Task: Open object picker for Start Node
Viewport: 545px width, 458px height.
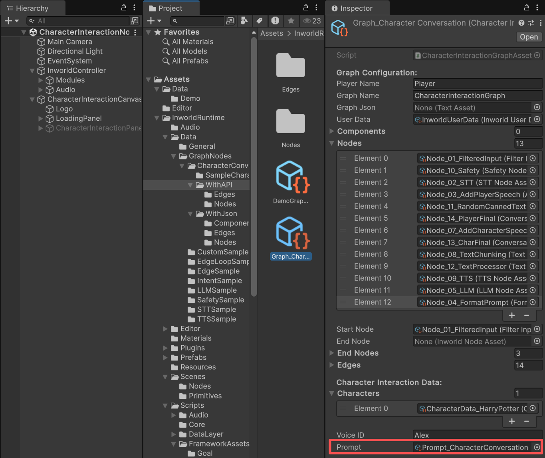Action: coord(537,329)
